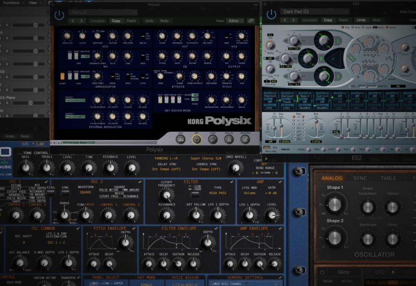Change waveform SQUARE selector in OSC 2
Image resolution: width=416 pixels, height=286 pixels.
(85, 192)
